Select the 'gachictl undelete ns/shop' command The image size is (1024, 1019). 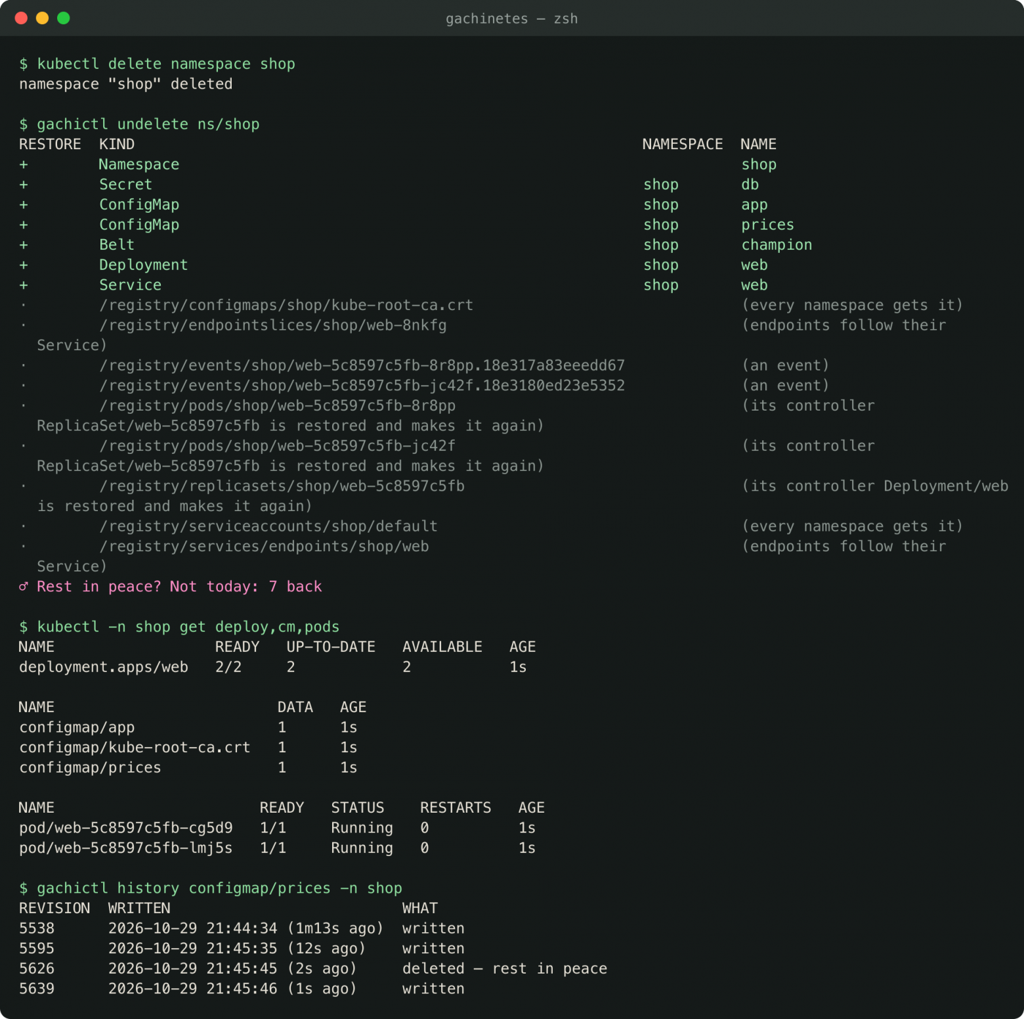tap(148, 124)
